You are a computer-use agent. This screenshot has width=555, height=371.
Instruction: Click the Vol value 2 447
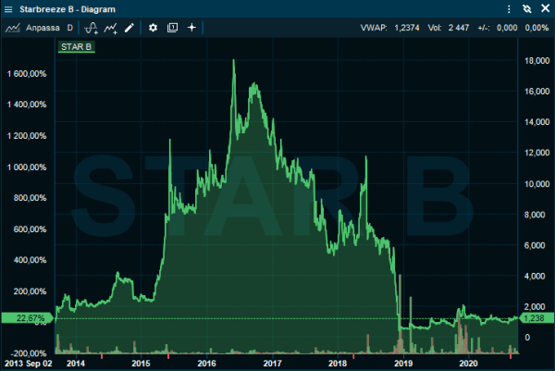(459, 28)
